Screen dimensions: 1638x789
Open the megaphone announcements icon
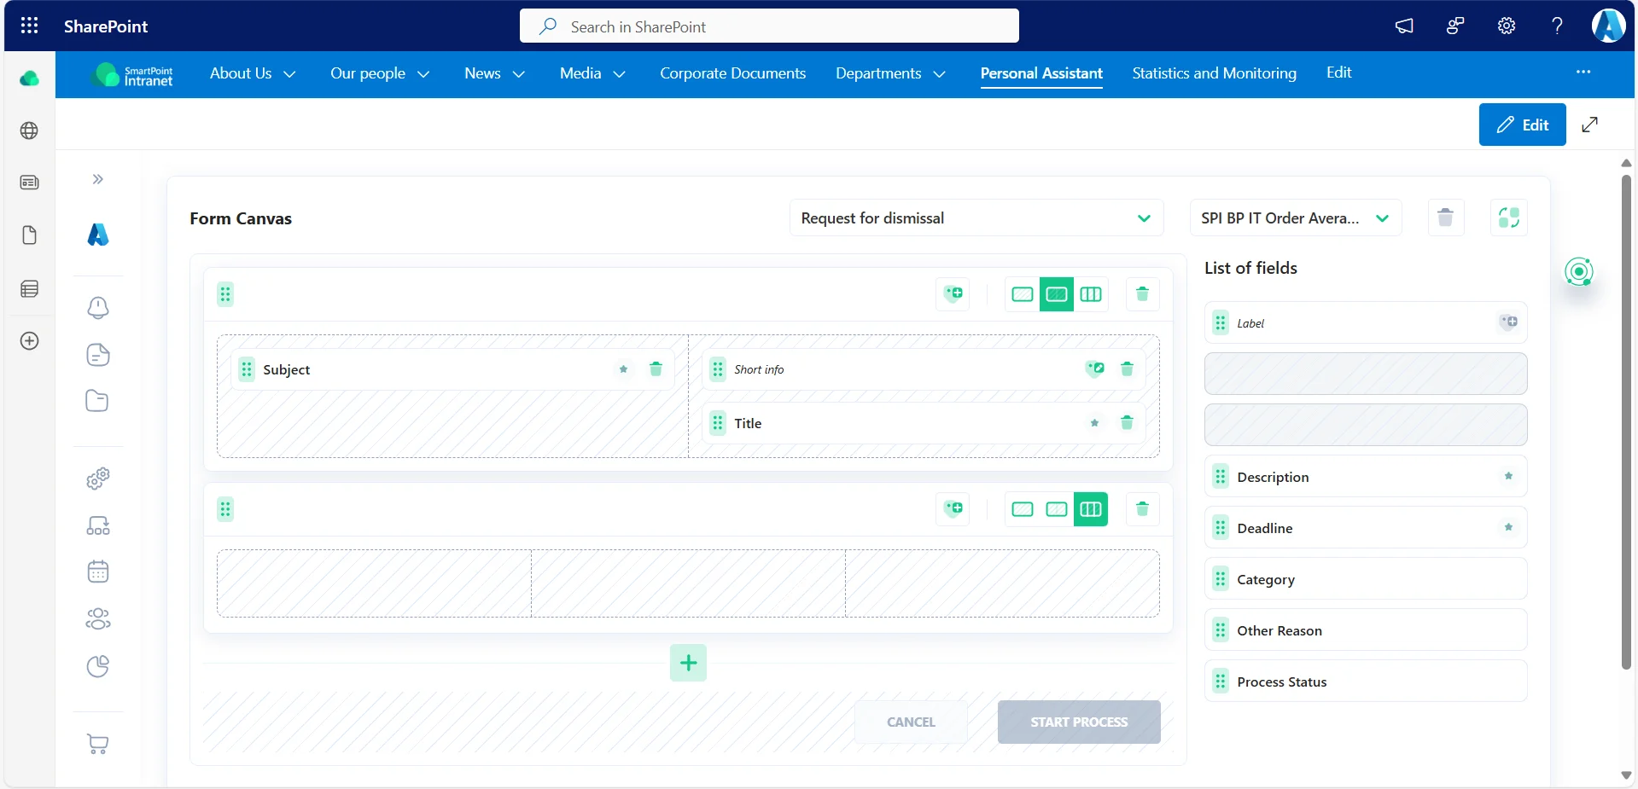(1404, 26)
